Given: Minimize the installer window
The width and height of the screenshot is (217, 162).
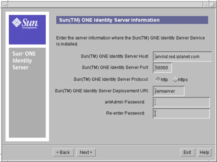Looking at the screenshot, I should tap(206, 5).
